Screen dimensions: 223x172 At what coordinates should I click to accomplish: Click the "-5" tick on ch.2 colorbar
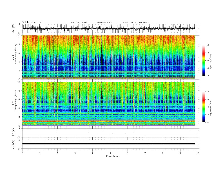click(208, 107)
